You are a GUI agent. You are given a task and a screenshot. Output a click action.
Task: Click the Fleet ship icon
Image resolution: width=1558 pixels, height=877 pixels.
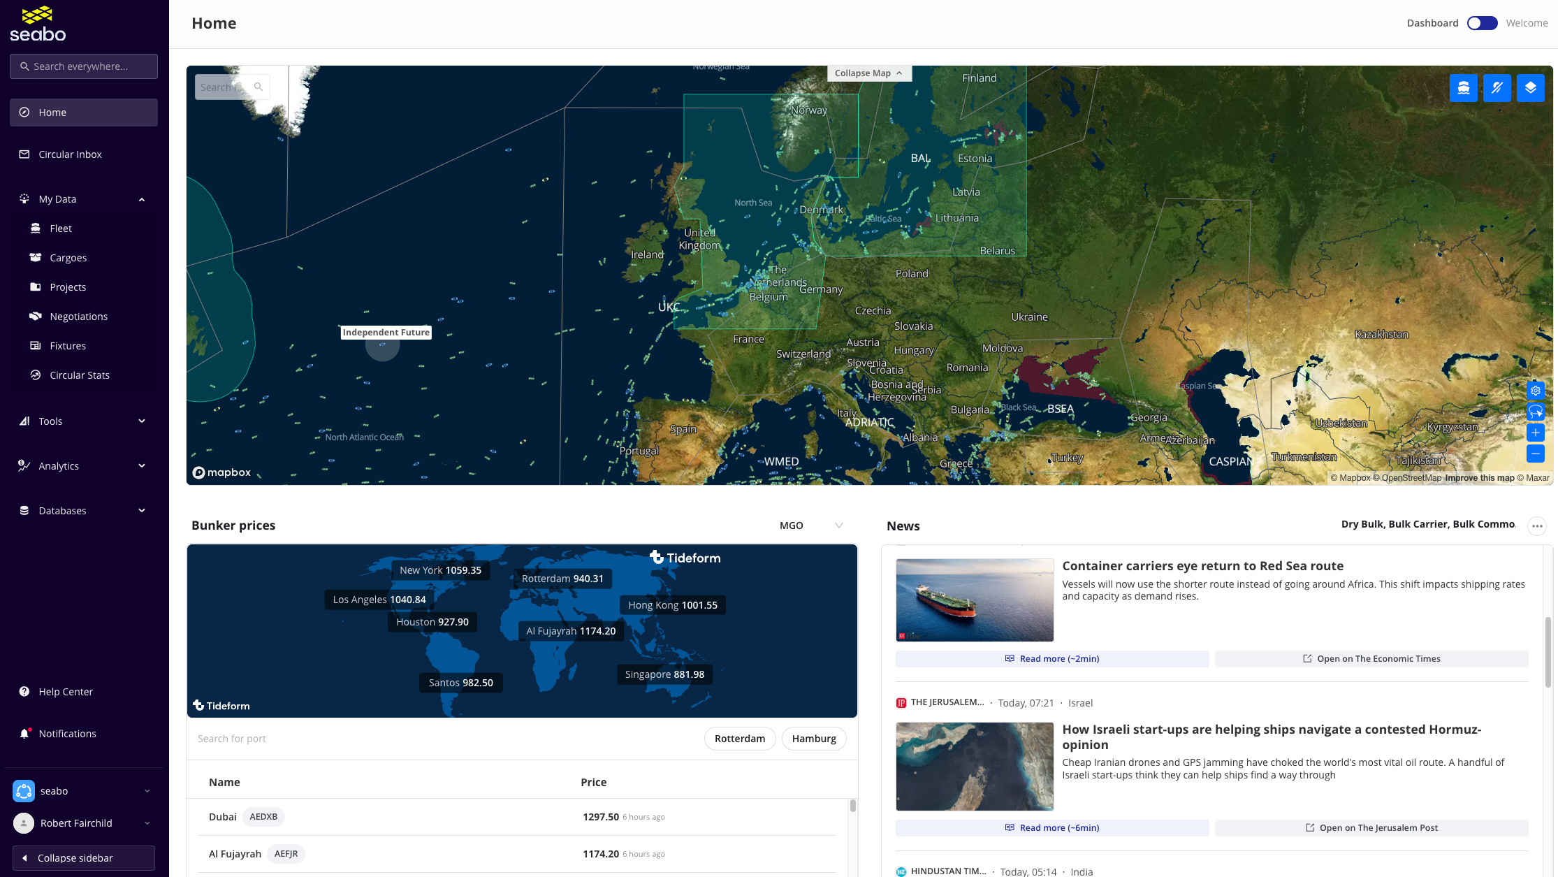point(36,229)
